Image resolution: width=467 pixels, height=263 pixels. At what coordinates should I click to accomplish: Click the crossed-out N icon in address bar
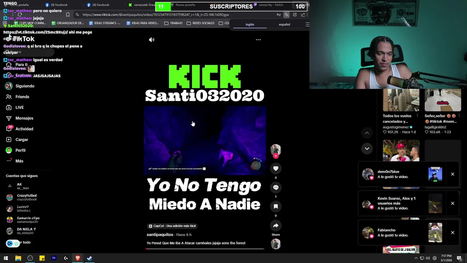click(278, 15)
